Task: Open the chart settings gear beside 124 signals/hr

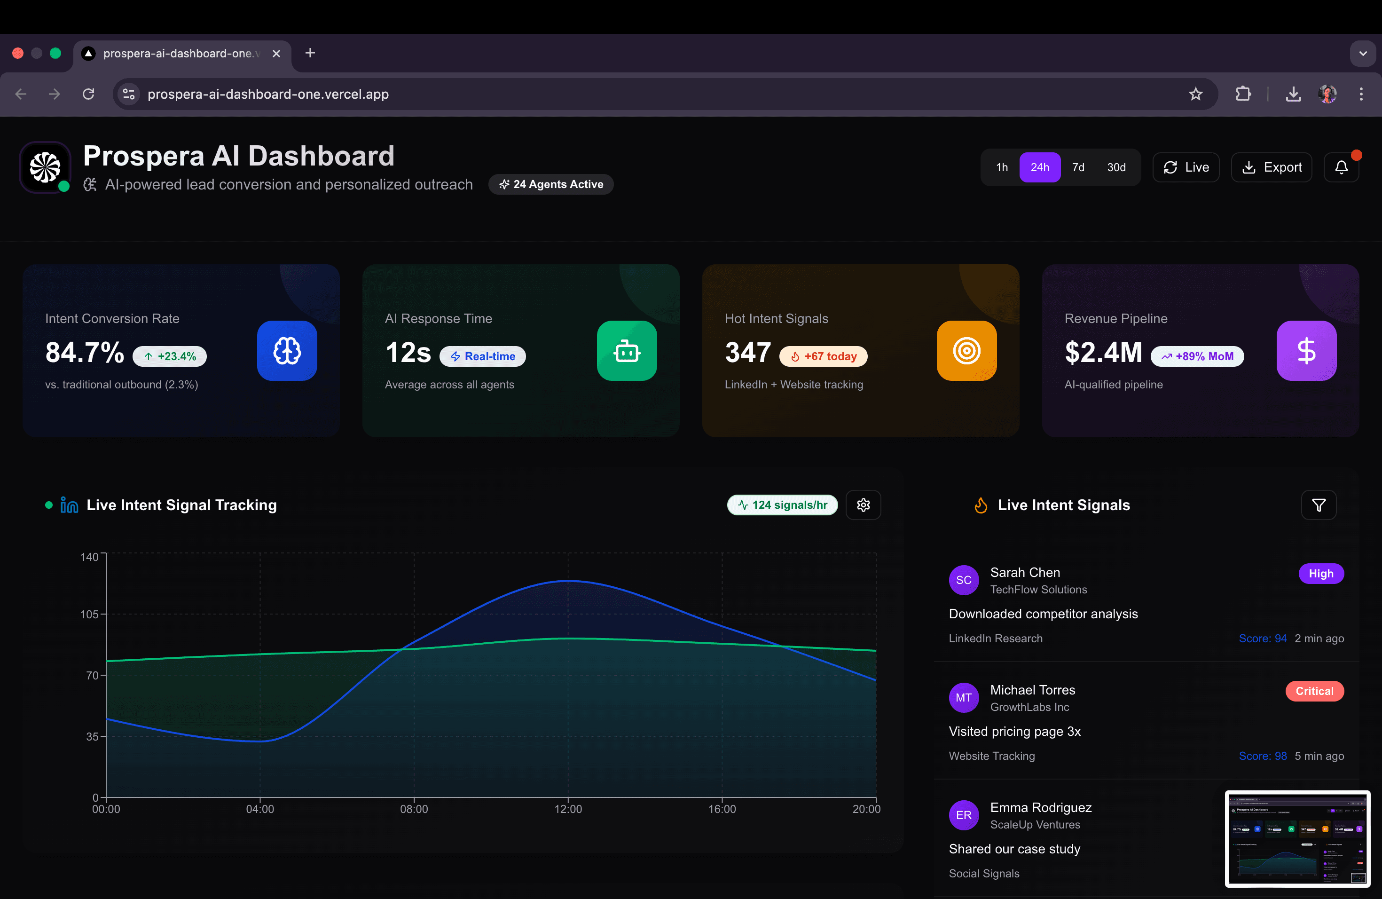Action: point(863,505)
